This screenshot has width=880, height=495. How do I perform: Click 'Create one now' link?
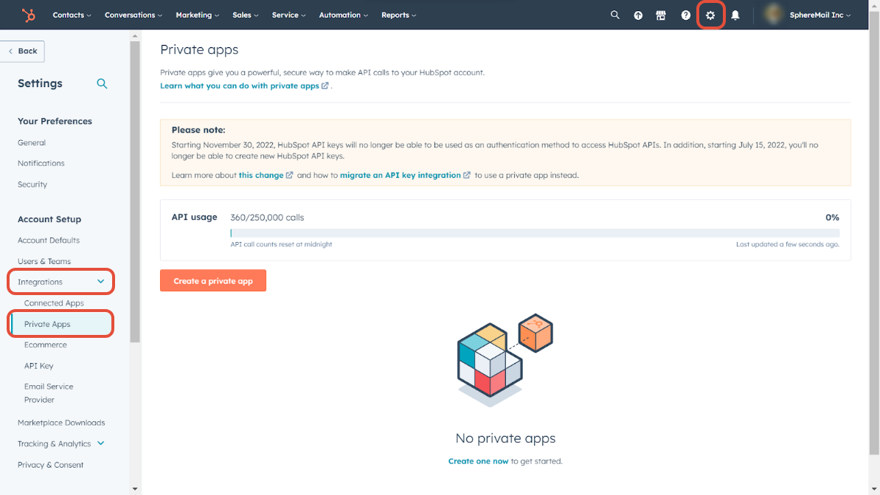(x=478, y=461)
